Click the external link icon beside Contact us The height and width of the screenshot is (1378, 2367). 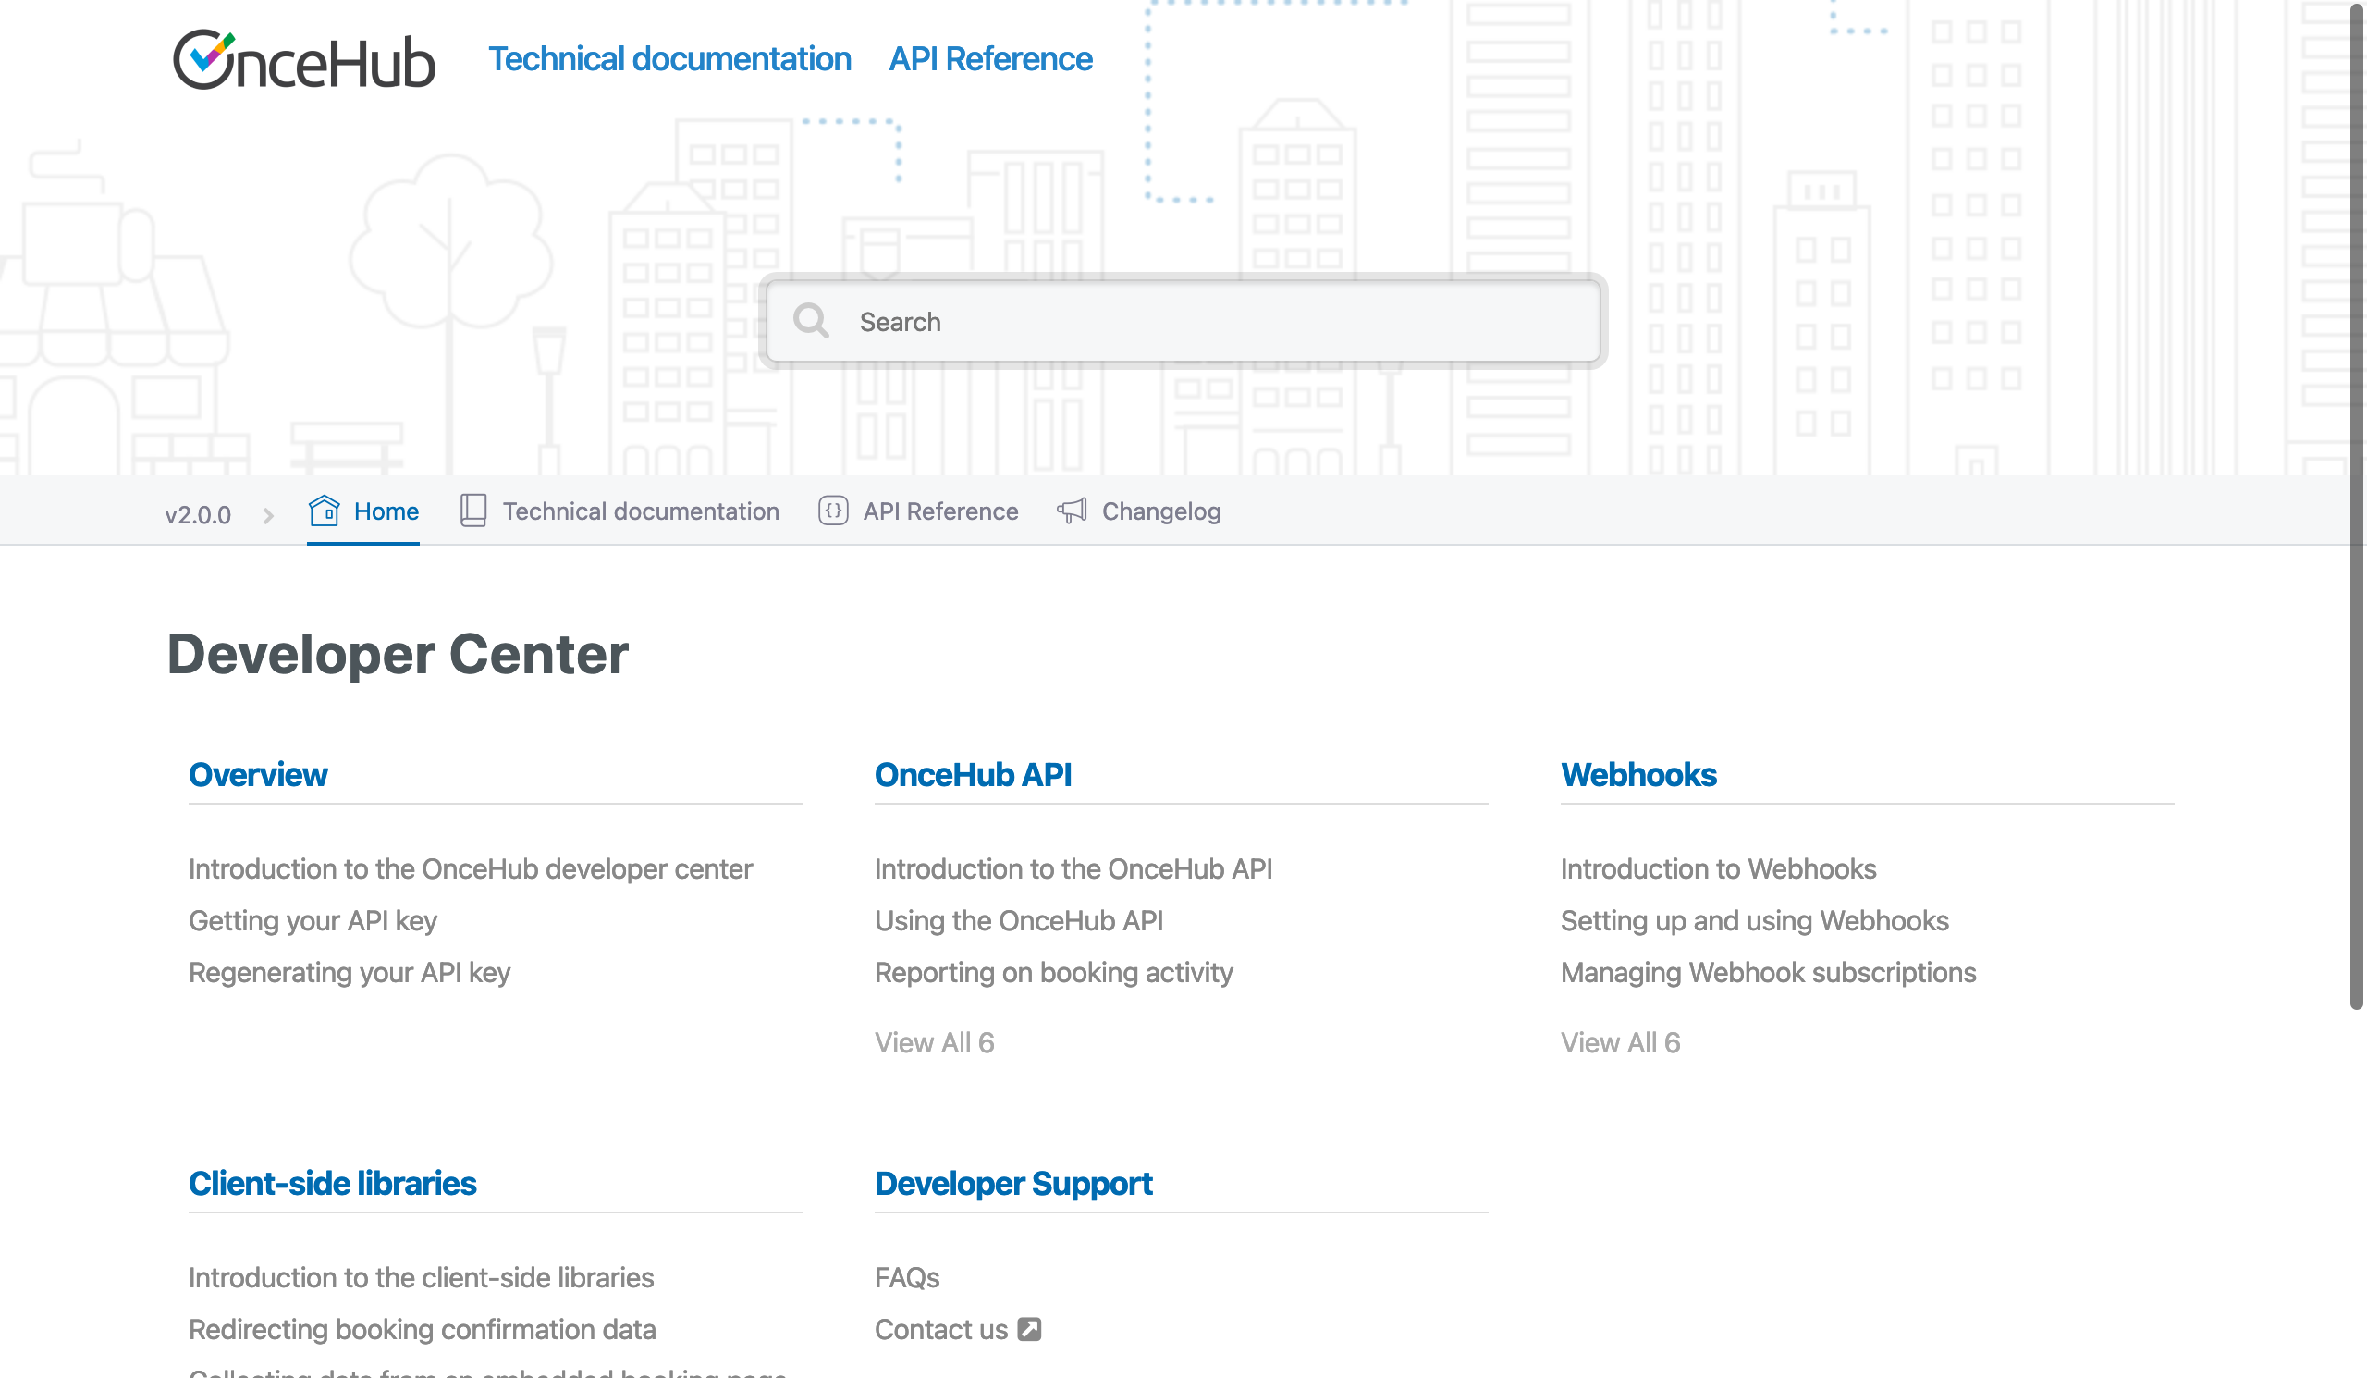[1029, 1330]
